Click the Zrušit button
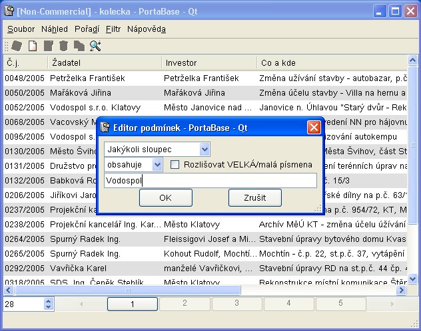 (254, 197)
